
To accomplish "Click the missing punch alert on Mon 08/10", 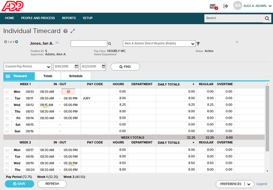I will point(68,91).
